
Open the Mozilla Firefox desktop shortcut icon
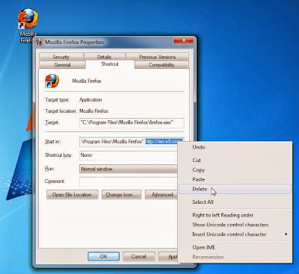pyautogui.click(x=28, y=19)
